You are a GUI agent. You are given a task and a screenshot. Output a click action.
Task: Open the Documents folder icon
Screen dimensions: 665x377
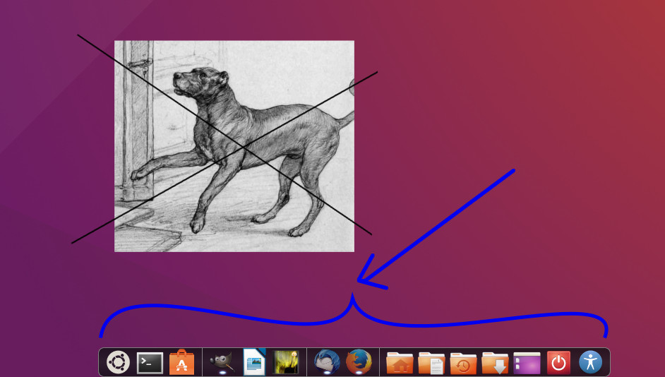431,363
